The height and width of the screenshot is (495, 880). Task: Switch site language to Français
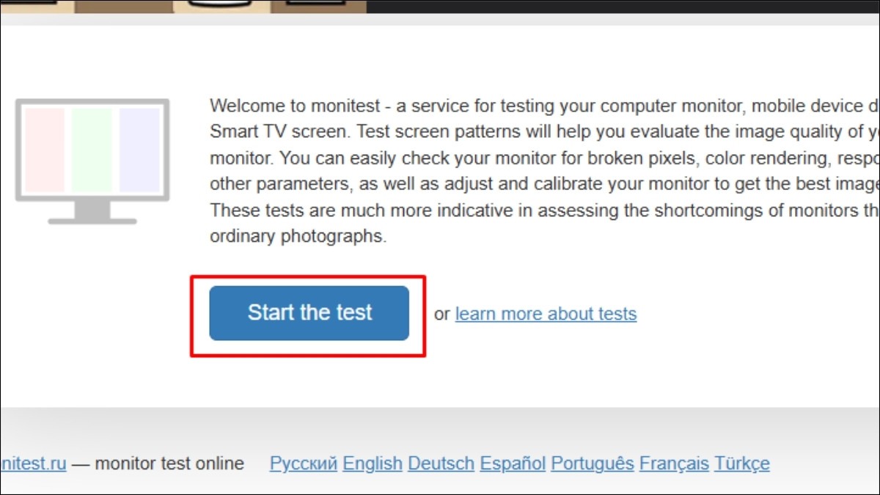coord(674,463)
